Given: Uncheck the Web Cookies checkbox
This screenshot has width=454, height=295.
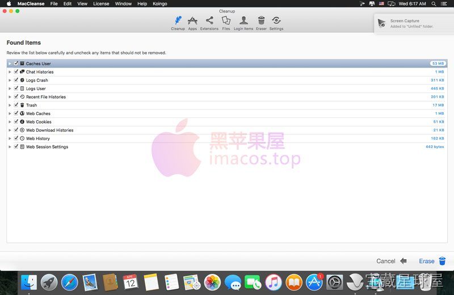Looking at the screenshot, I should [x=16, y=121].
